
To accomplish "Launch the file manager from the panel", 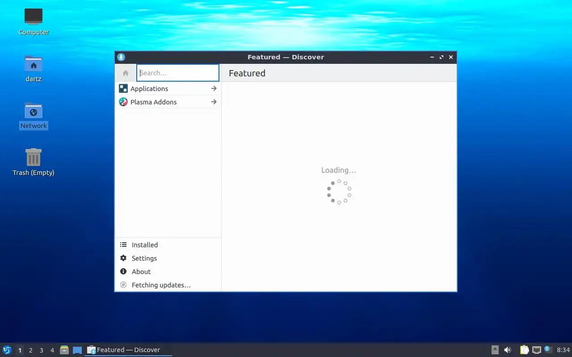I will (x=64, y=350).
